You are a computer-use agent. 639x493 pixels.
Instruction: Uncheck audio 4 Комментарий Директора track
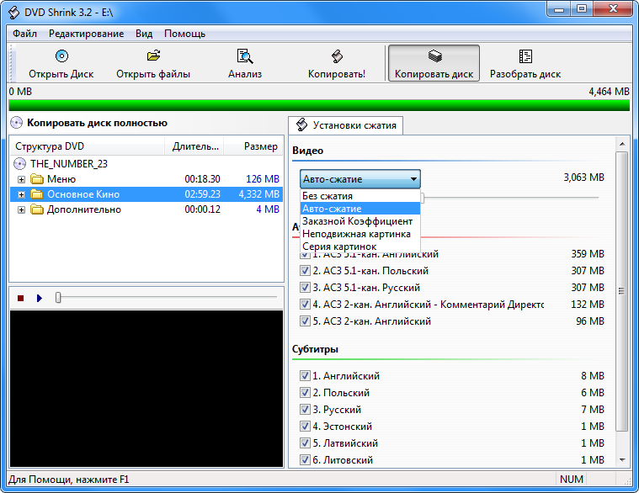click(x=305, y=304)
